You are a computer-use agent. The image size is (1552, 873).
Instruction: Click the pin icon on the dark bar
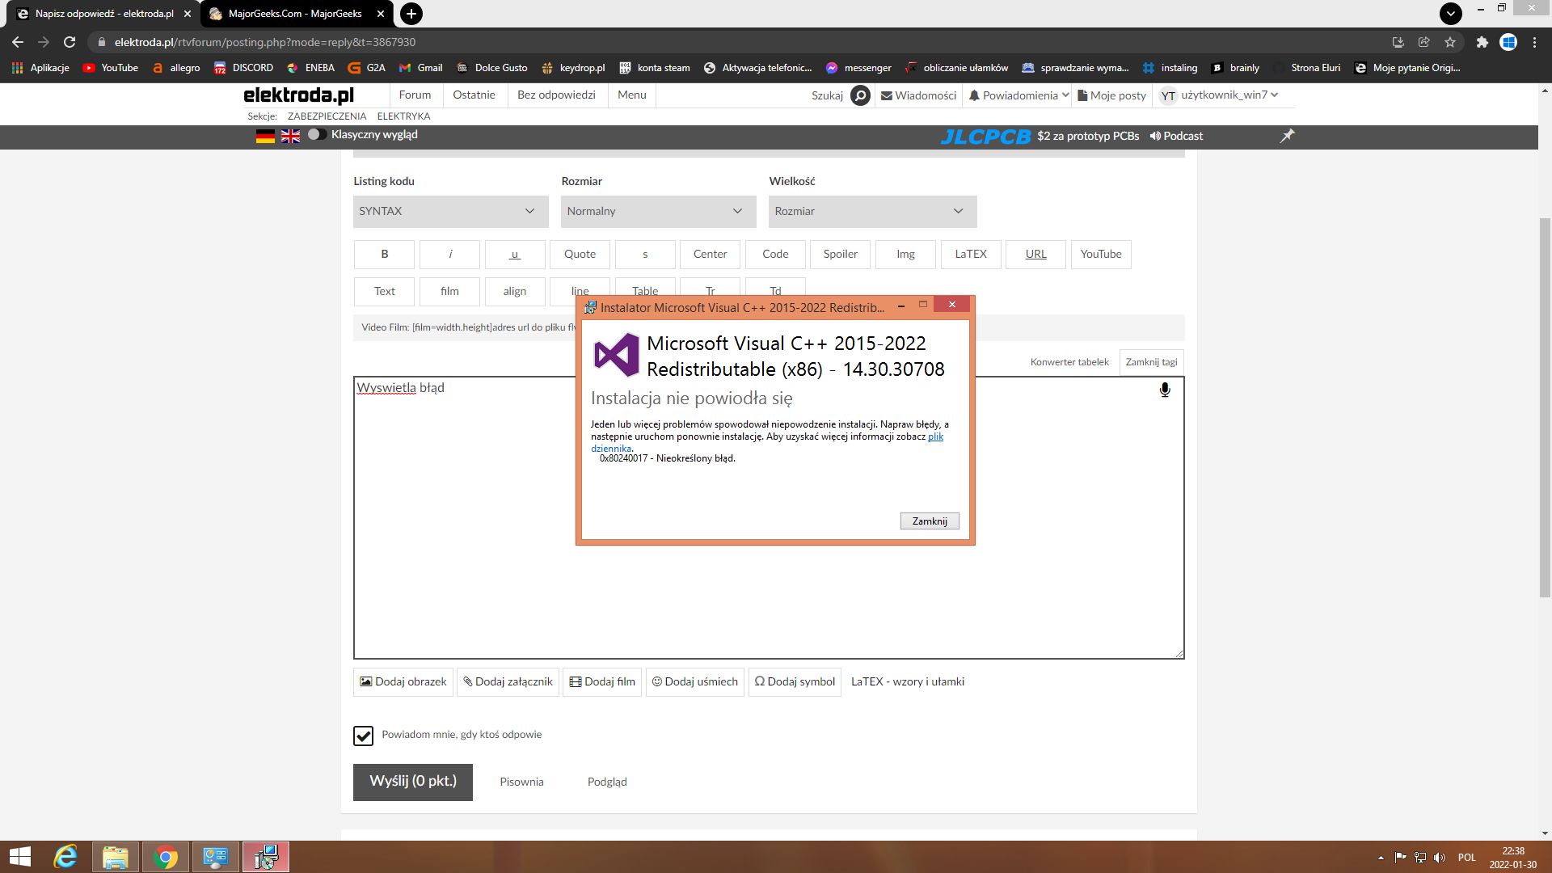pyautogui.click(x=1287, y=136)
